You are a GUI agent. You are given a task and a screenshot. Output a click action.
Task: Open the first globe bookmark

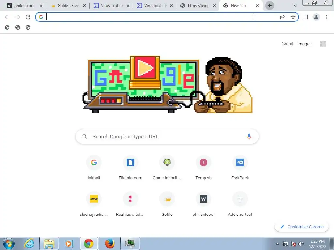point(7,27)
